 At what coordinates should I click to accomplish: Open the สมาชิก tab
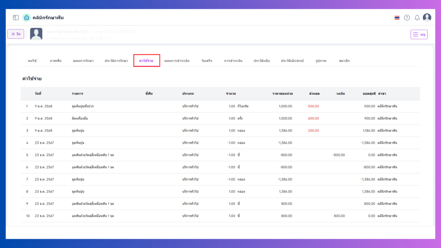[x=344, y=61]
